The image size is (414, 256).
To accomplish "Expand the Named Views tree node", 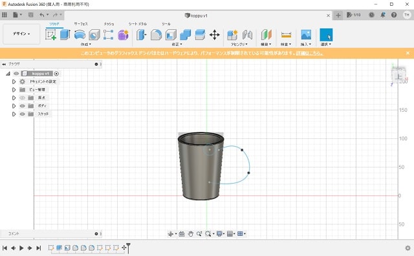I will pos(14,90).
